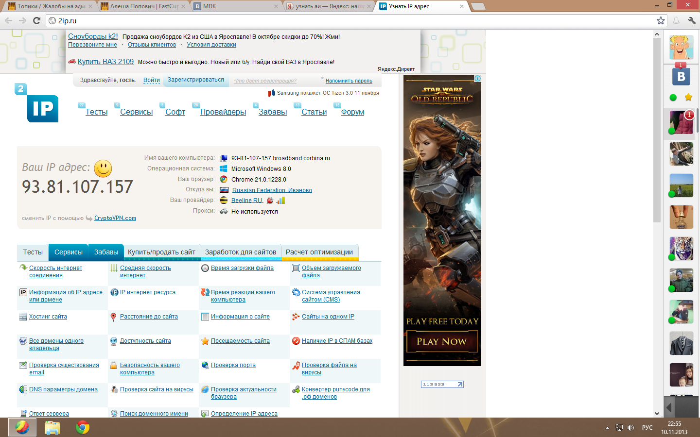Open the Купить/продать сайт tab
Viewport: 700px width, 437px height.
(161, 252)
